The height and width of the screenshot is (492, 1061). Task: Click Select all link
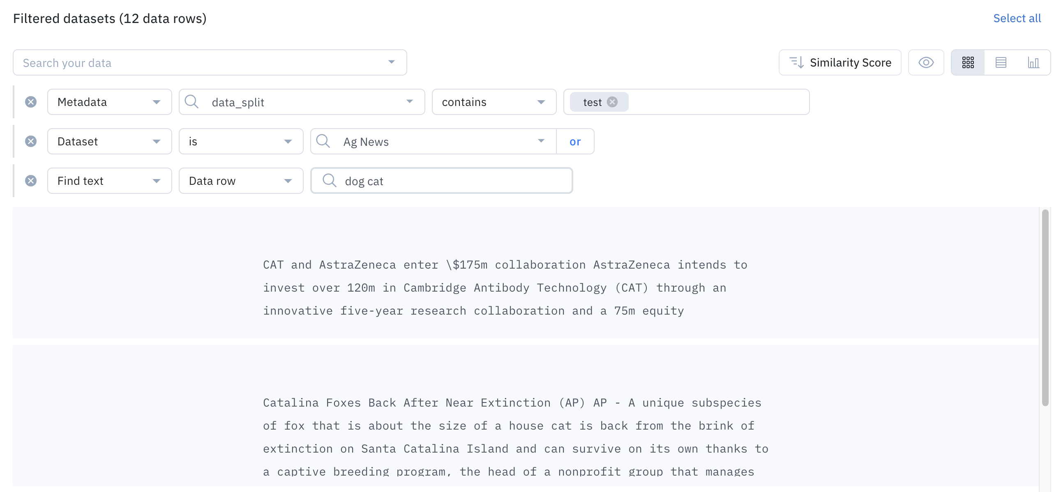[1017, 18]
